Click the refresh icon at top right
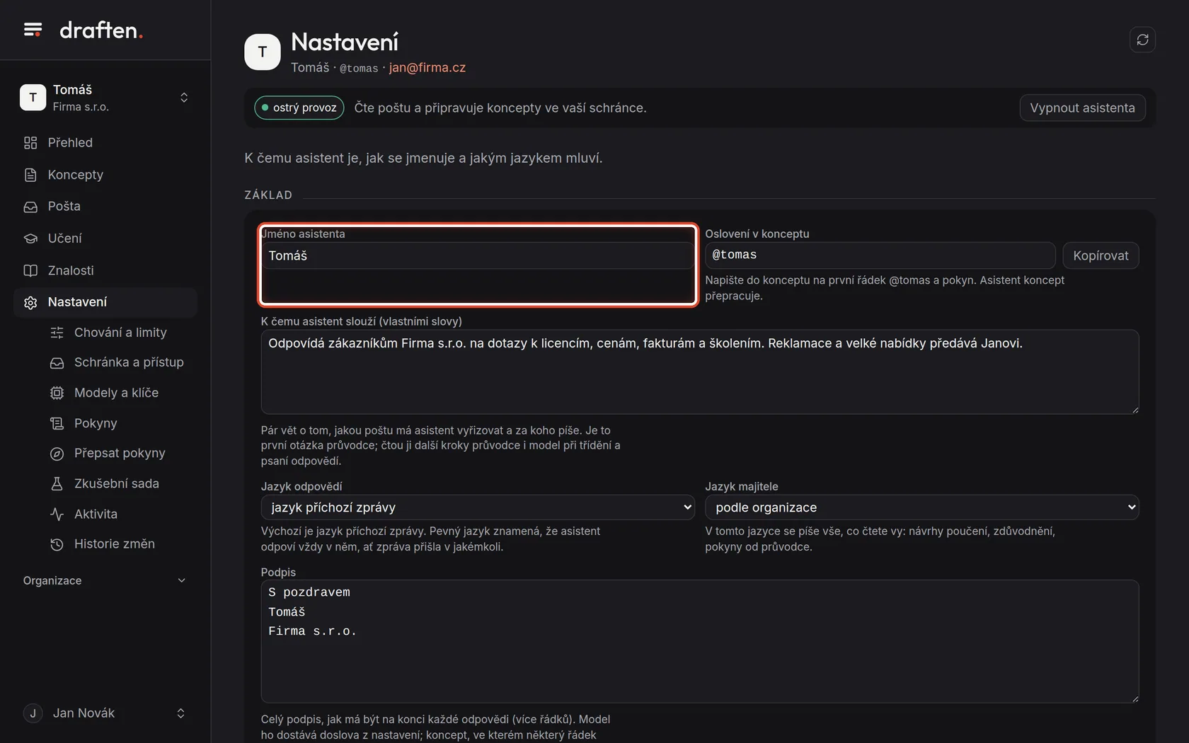This screenshot has height=743, width=1189. point(1142,40)
